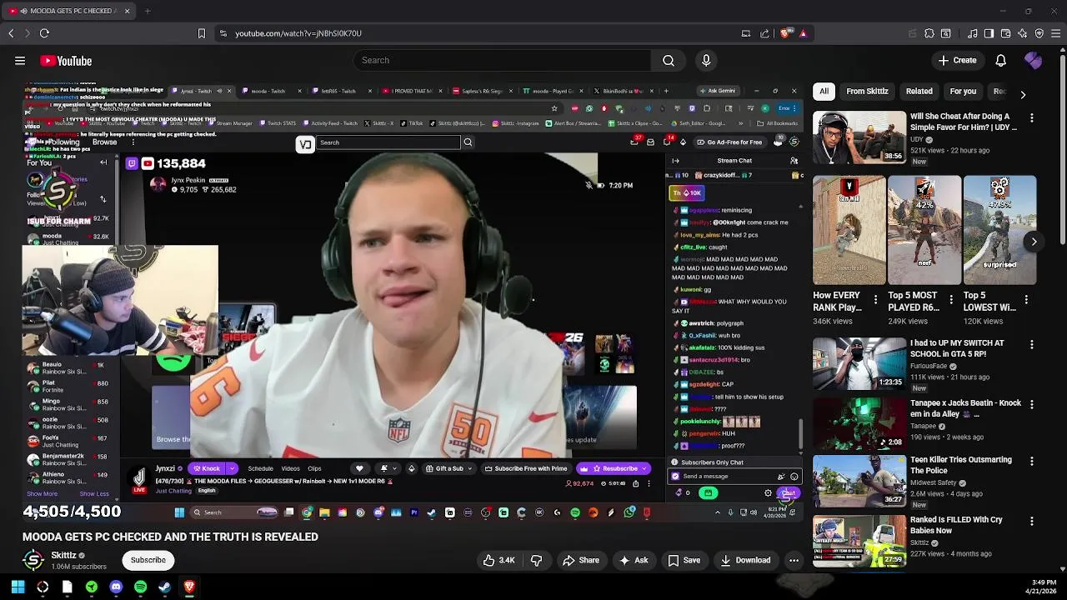Click the browser address bar URL
This screenshot has width=1067, height=600.
tap(298, 33)
